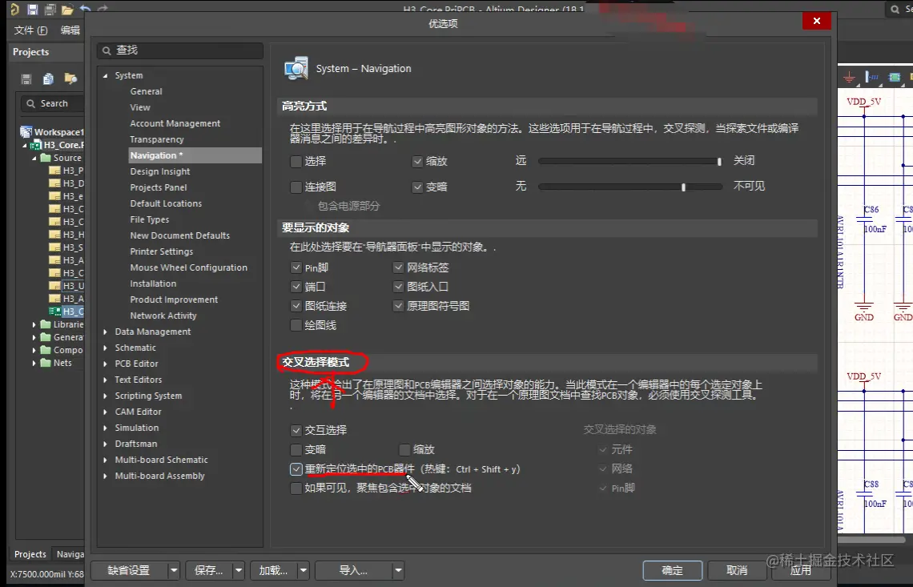Open the 文件 (F) menu

[x=30, y=30]
